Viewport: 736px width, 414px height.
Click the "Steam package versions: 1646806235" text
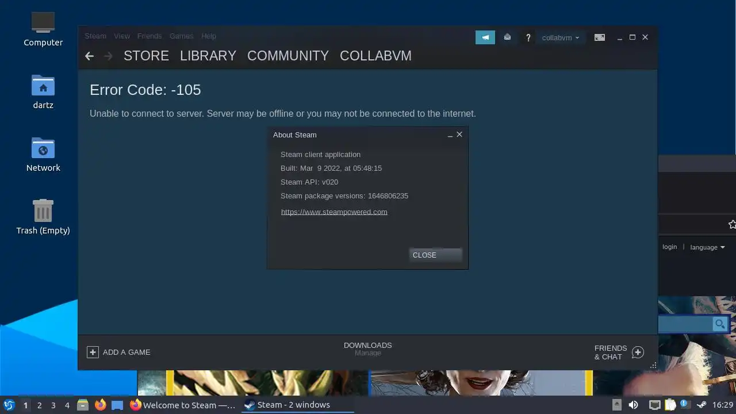pos(344,196)
